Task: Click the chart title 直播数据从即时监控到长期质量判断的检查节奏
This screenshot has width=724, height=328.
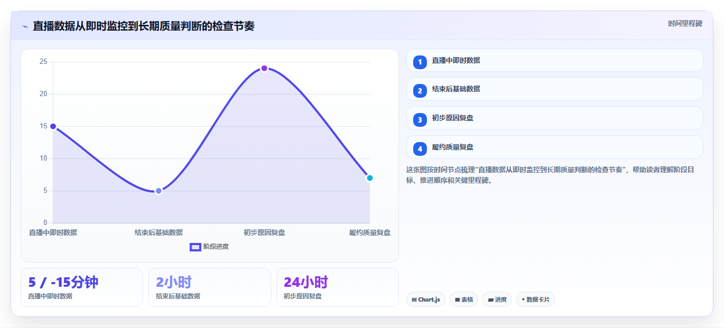Action: tap(144, 26)
